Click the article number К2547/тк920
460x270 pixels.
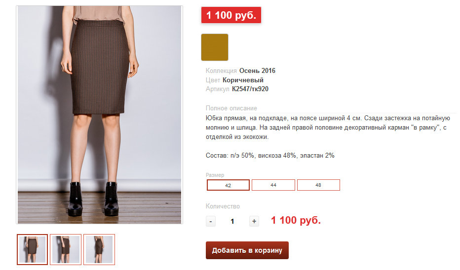250,89
